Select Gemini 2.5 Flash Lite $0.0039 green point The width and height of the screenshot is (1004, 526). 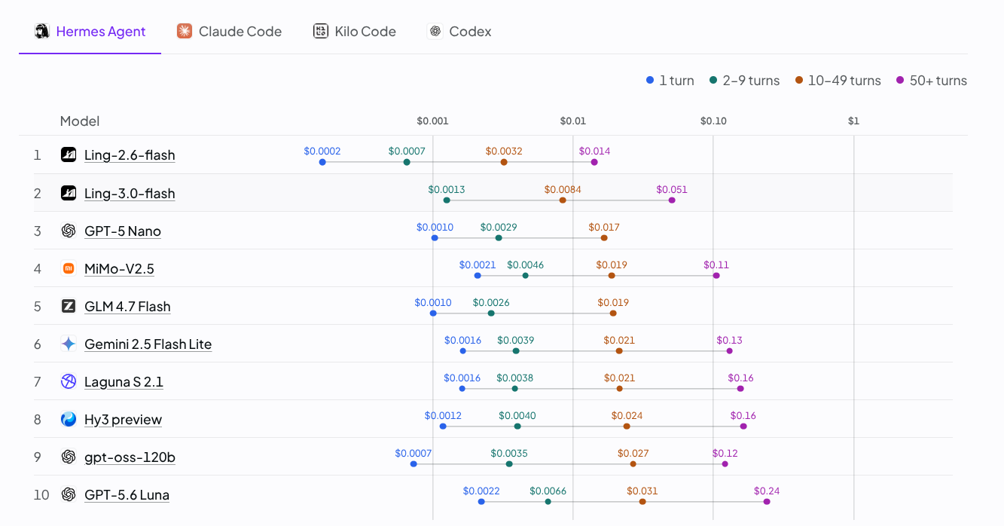coord(516,350)
